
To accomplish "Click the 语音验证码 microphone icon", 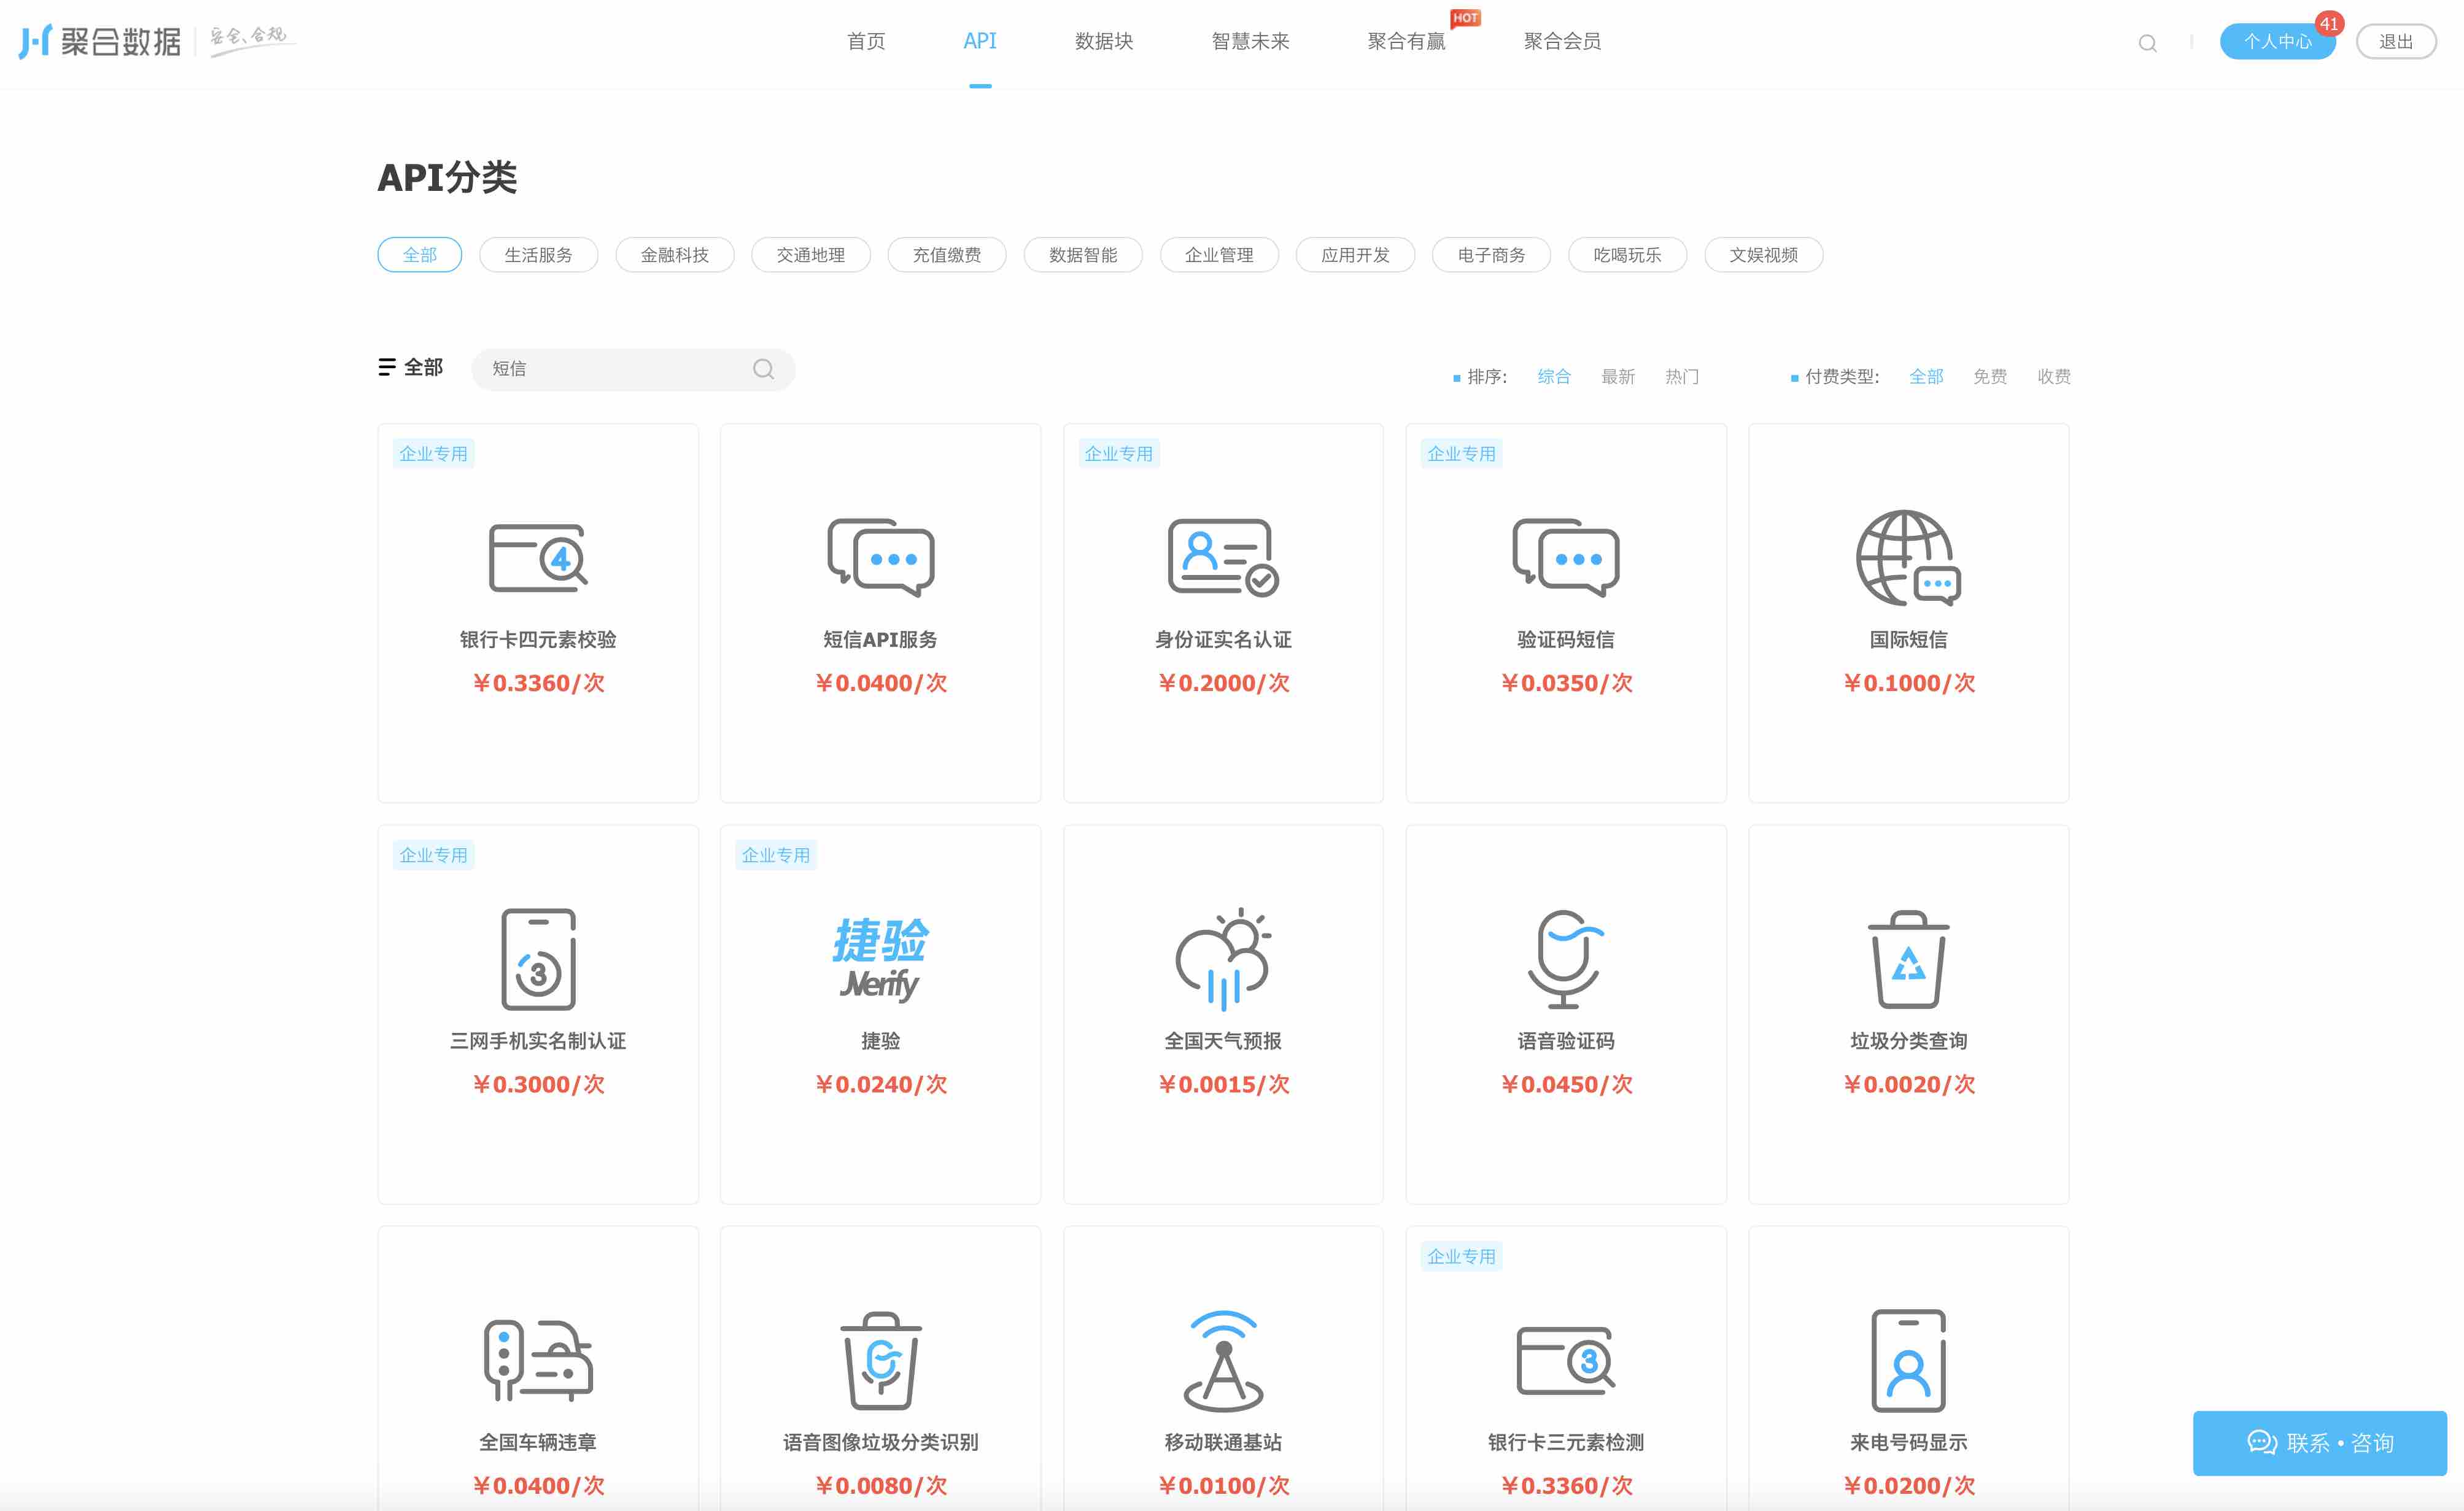I will point(1565,959).
